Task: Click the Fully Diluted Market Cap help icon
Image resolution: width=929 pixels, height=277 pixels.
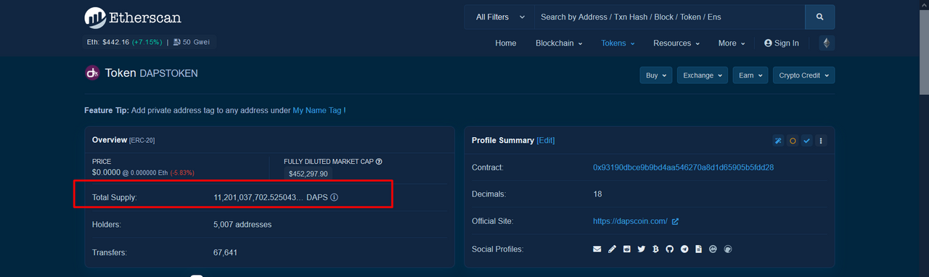Action: click(x=379, y=162)
